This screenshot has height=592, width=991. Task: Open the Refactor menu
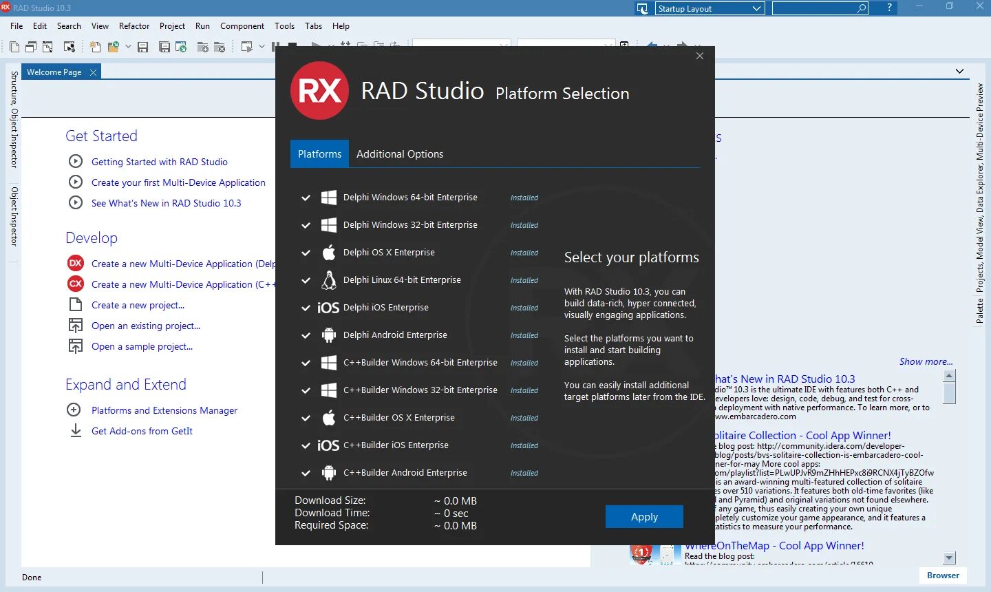[x=134, y=26]
